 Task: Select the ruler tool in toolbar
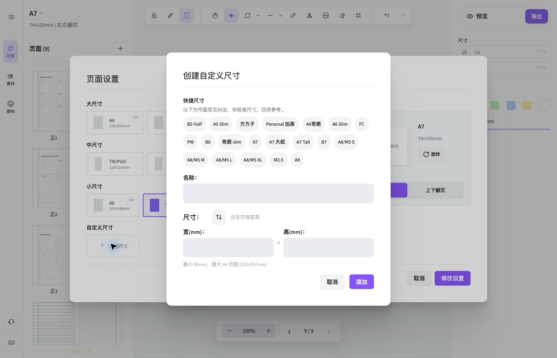coord(170,15)
